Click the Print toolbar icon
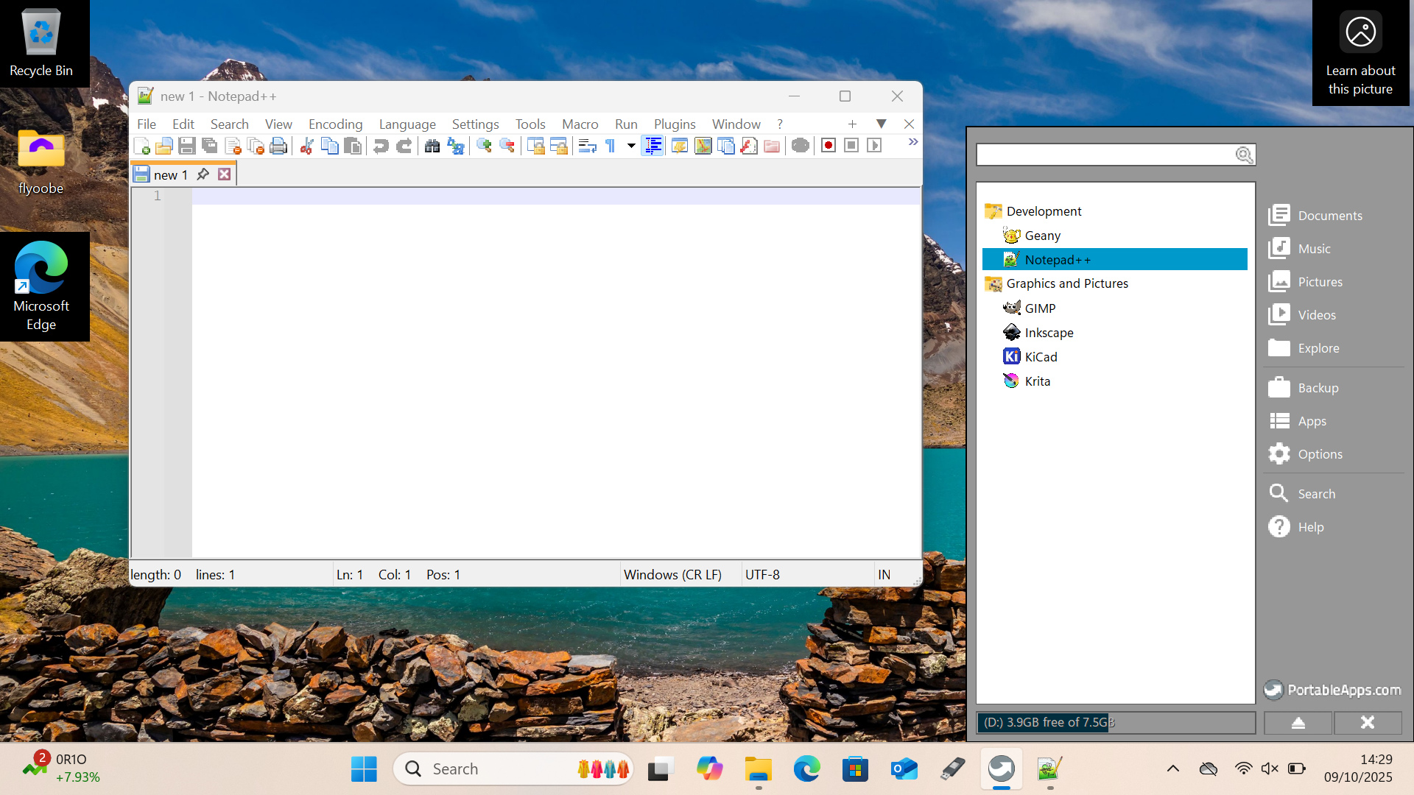The height and width of the screenshot is (795, 1414). pos(278,146)
